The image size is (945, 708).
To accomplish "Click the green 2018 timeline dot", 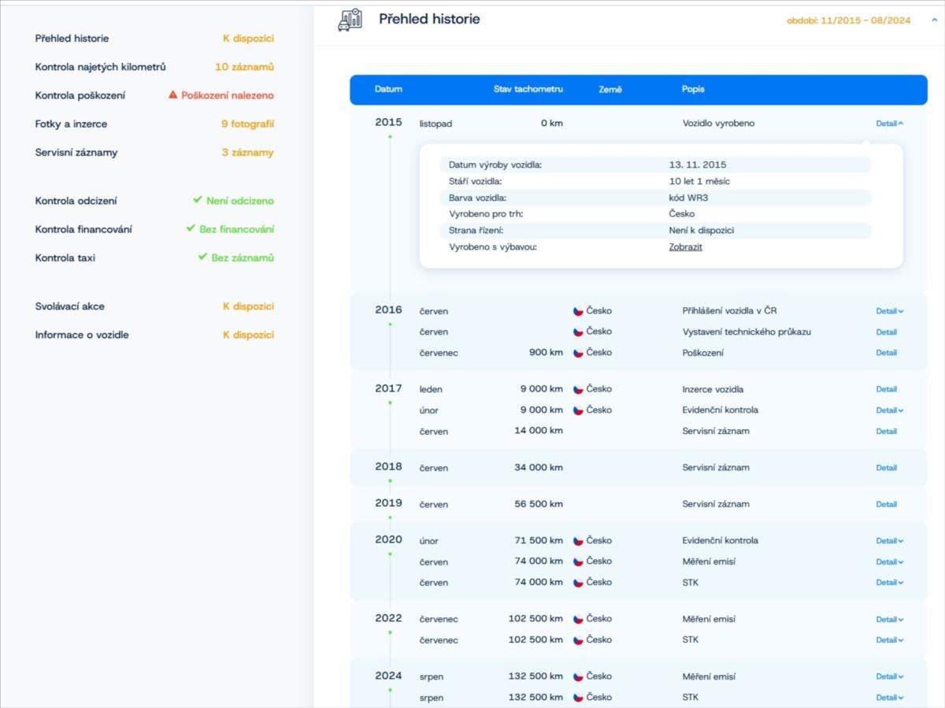I will [x=390, y=480].
